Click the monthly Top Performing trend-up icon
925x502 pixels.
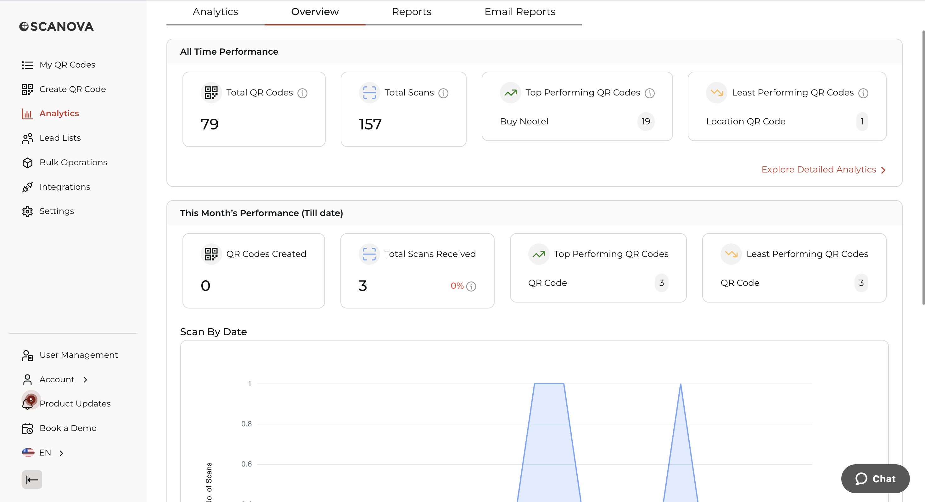(x=539, y=254)
